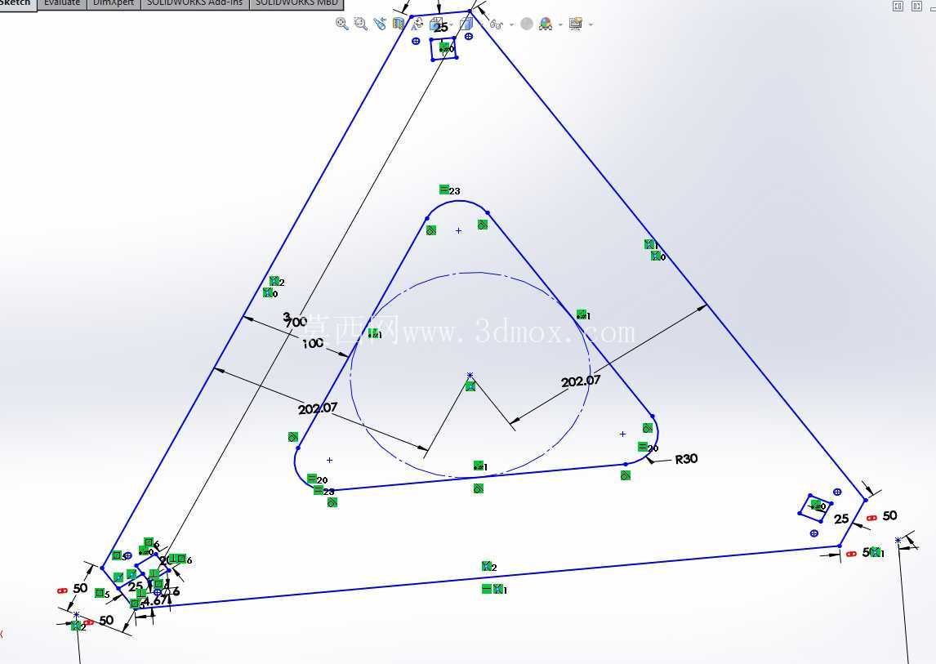Open the DimXpert tab
Screen dimensions: 936x664
114,4
